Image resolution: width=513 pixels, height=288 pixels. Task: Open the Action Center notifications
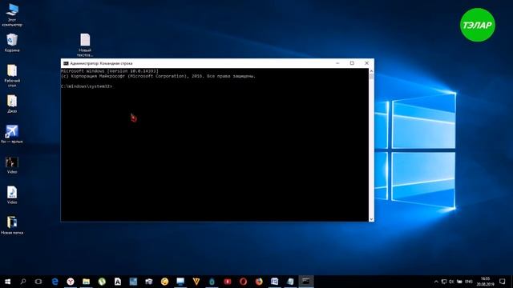(503, 282)
